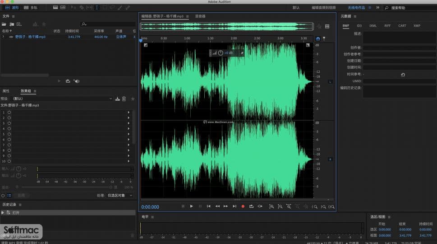Viewport: 437px width, 244px height.
Task: Open file folder icon in Files panel
Action: click(4, 24)
